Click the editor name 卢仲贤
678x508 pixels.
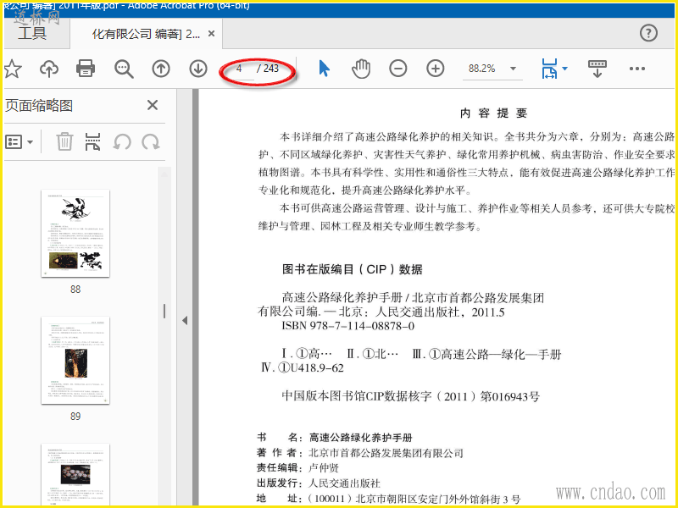pyautogui.click(x=324, y=468)
